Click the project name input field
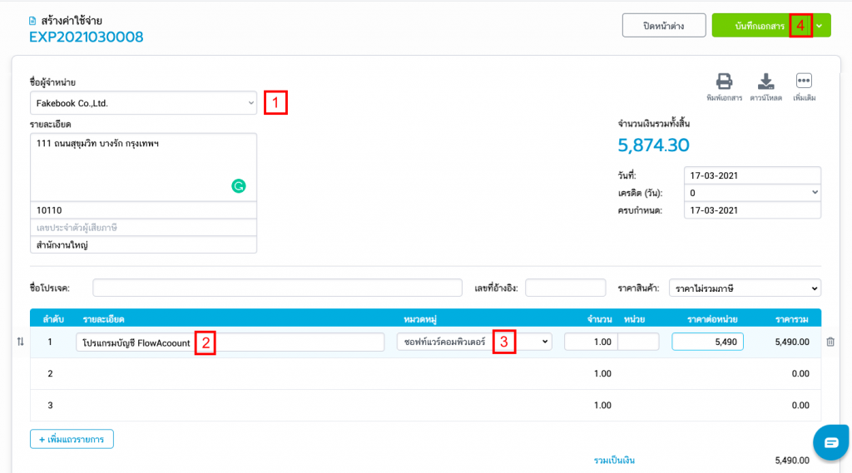The height and width of the screenshot is (473, 852). coord(277,288)
